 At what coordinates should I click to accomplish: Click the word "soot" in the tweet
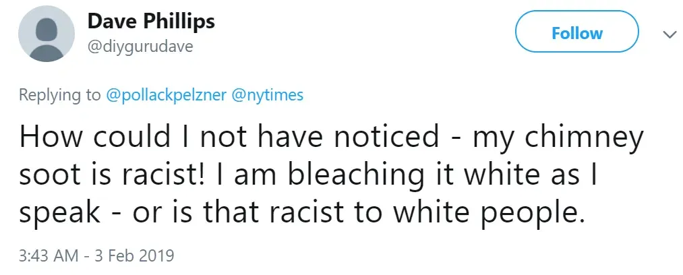[50, 175]
